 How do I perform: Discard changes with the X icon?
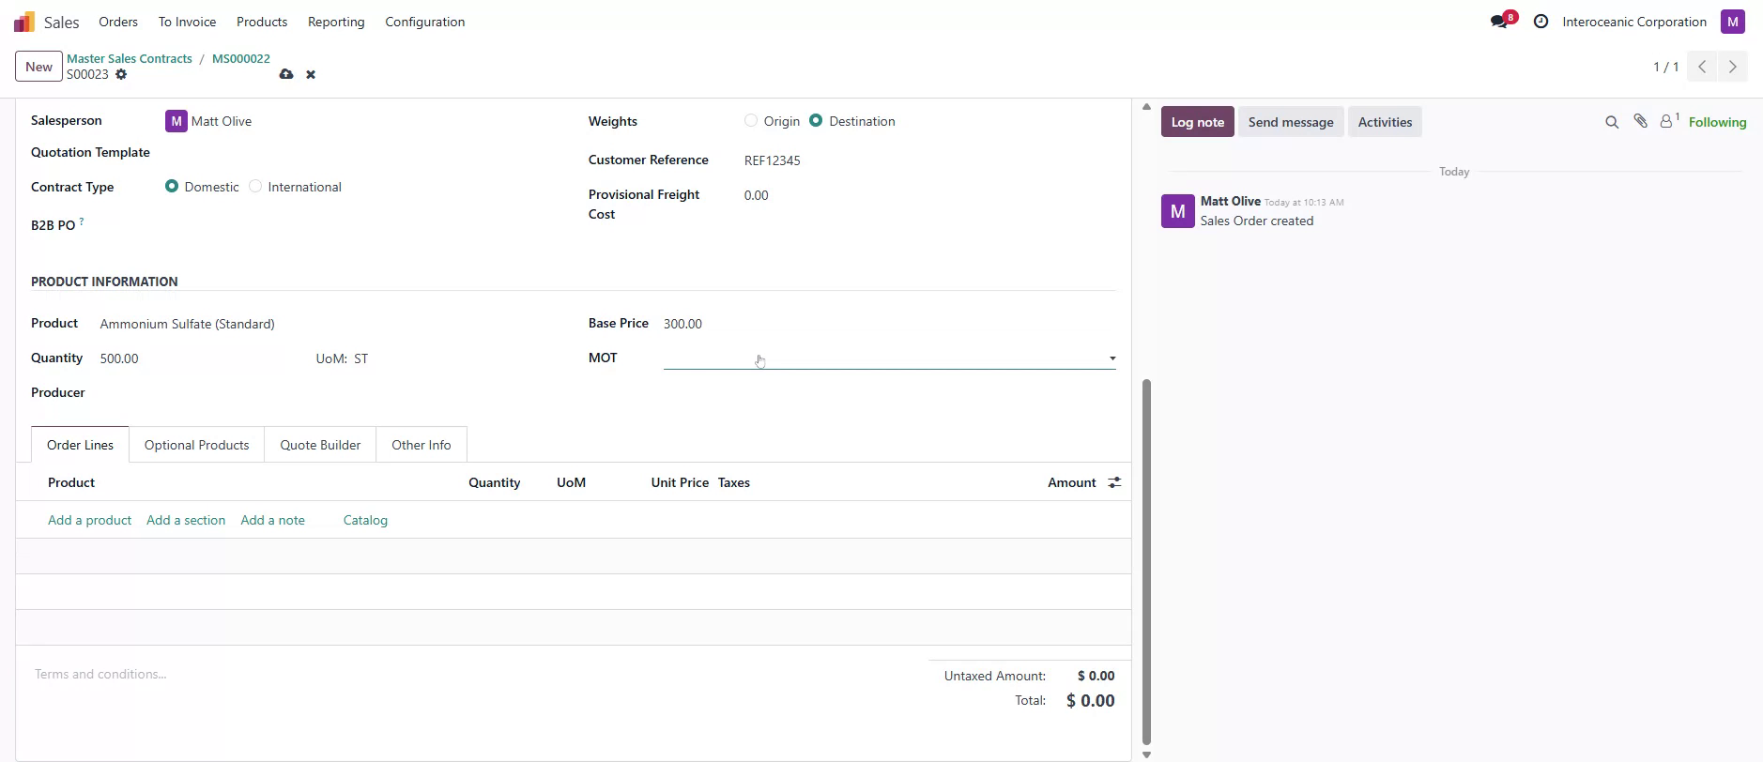pyautogui.click(x=311, y=74)
